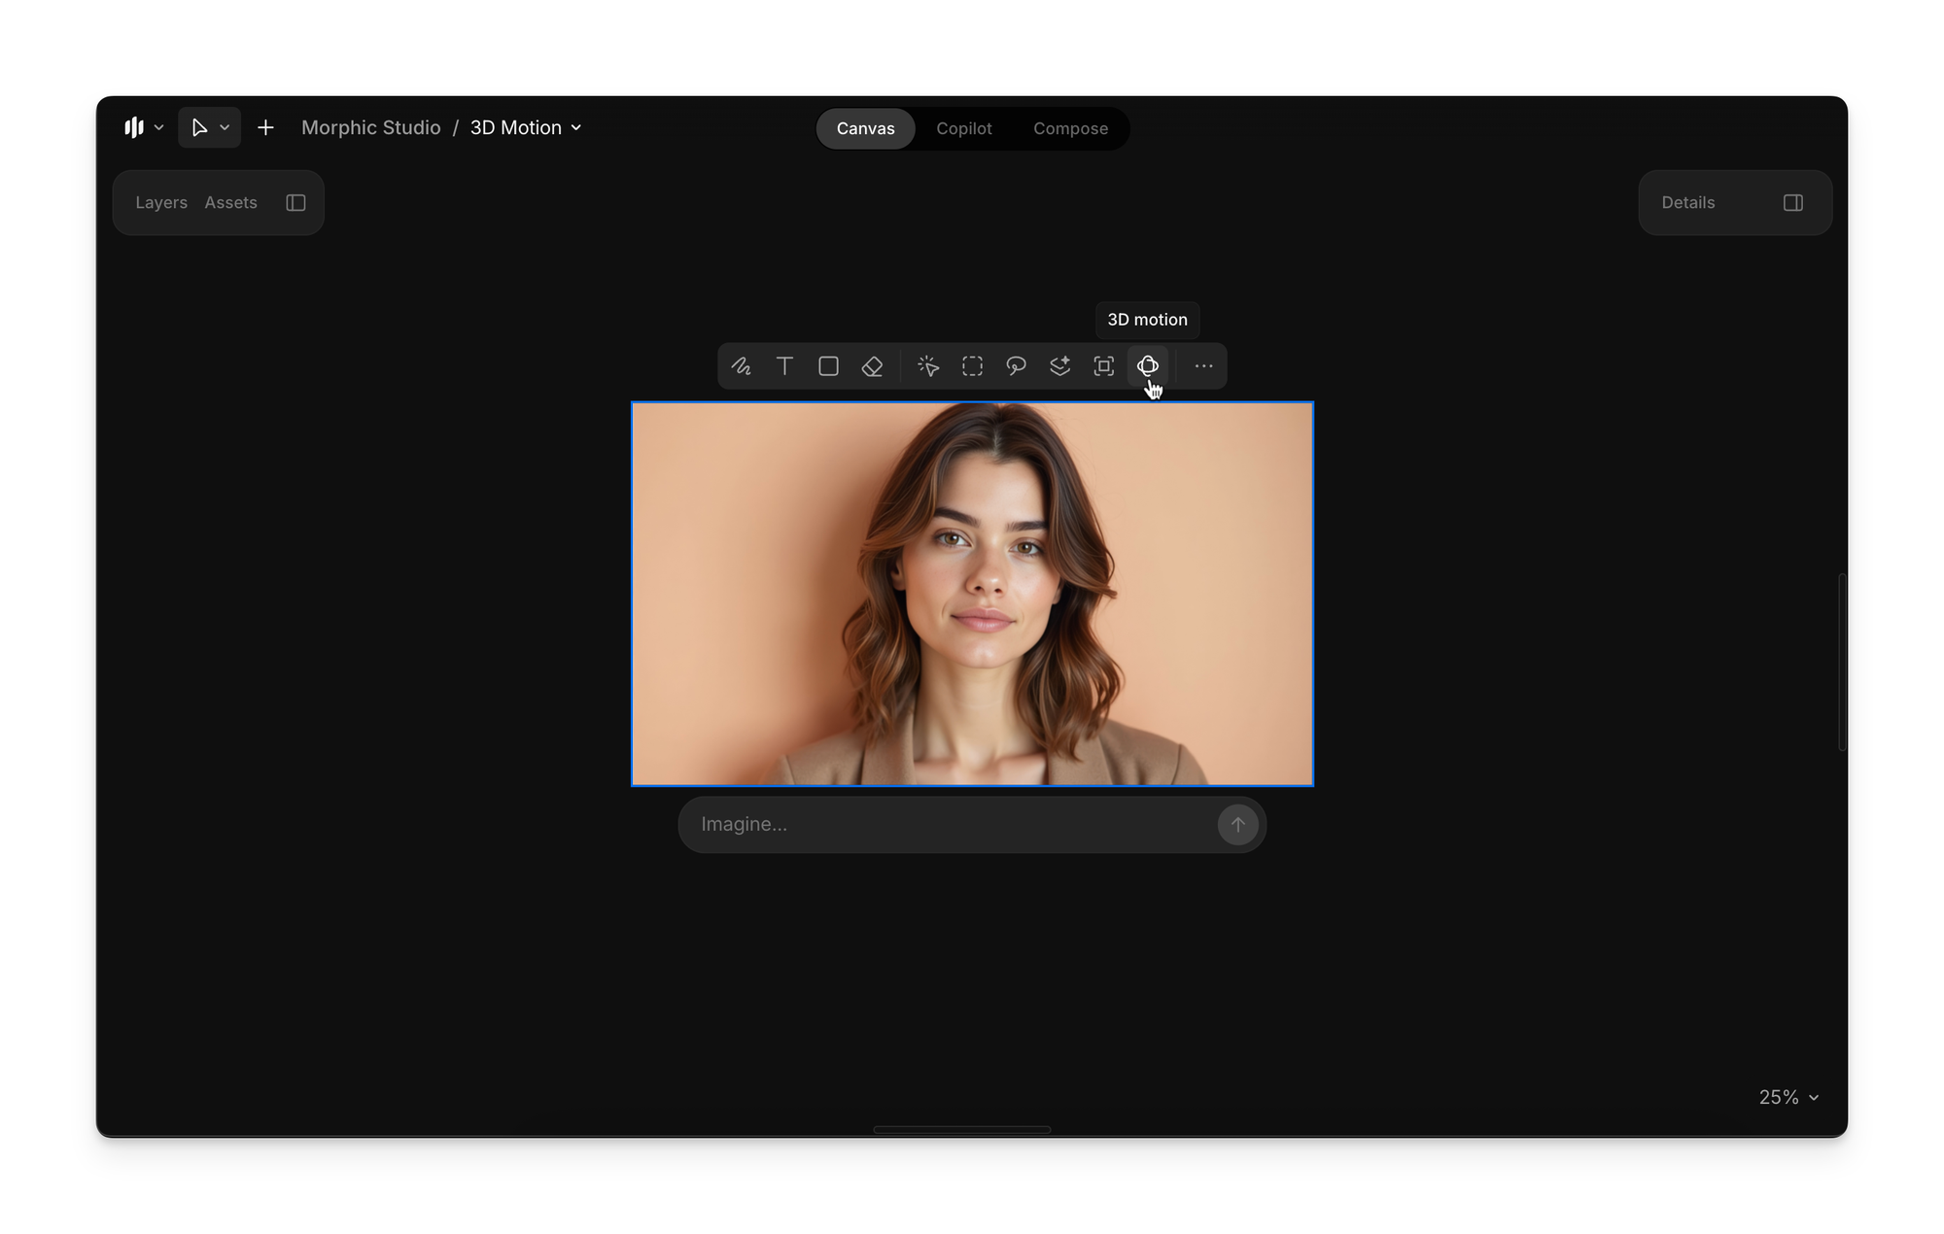Choose the smart click-select tool

(928, 366)
